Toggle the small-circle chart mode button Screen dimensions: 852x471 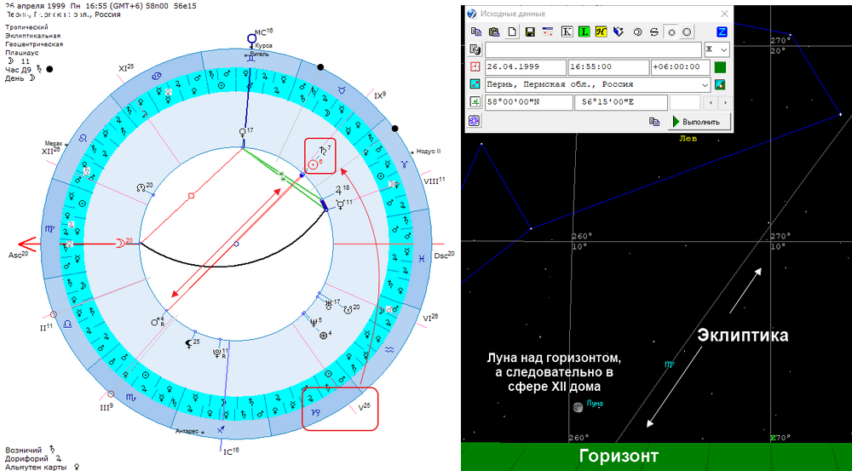(671, 32)
